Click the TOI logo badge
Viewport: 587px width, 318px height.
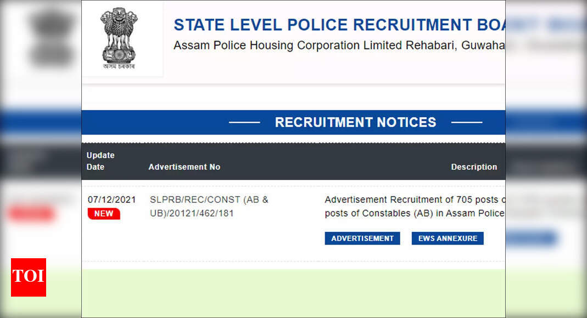coord(29,277)
